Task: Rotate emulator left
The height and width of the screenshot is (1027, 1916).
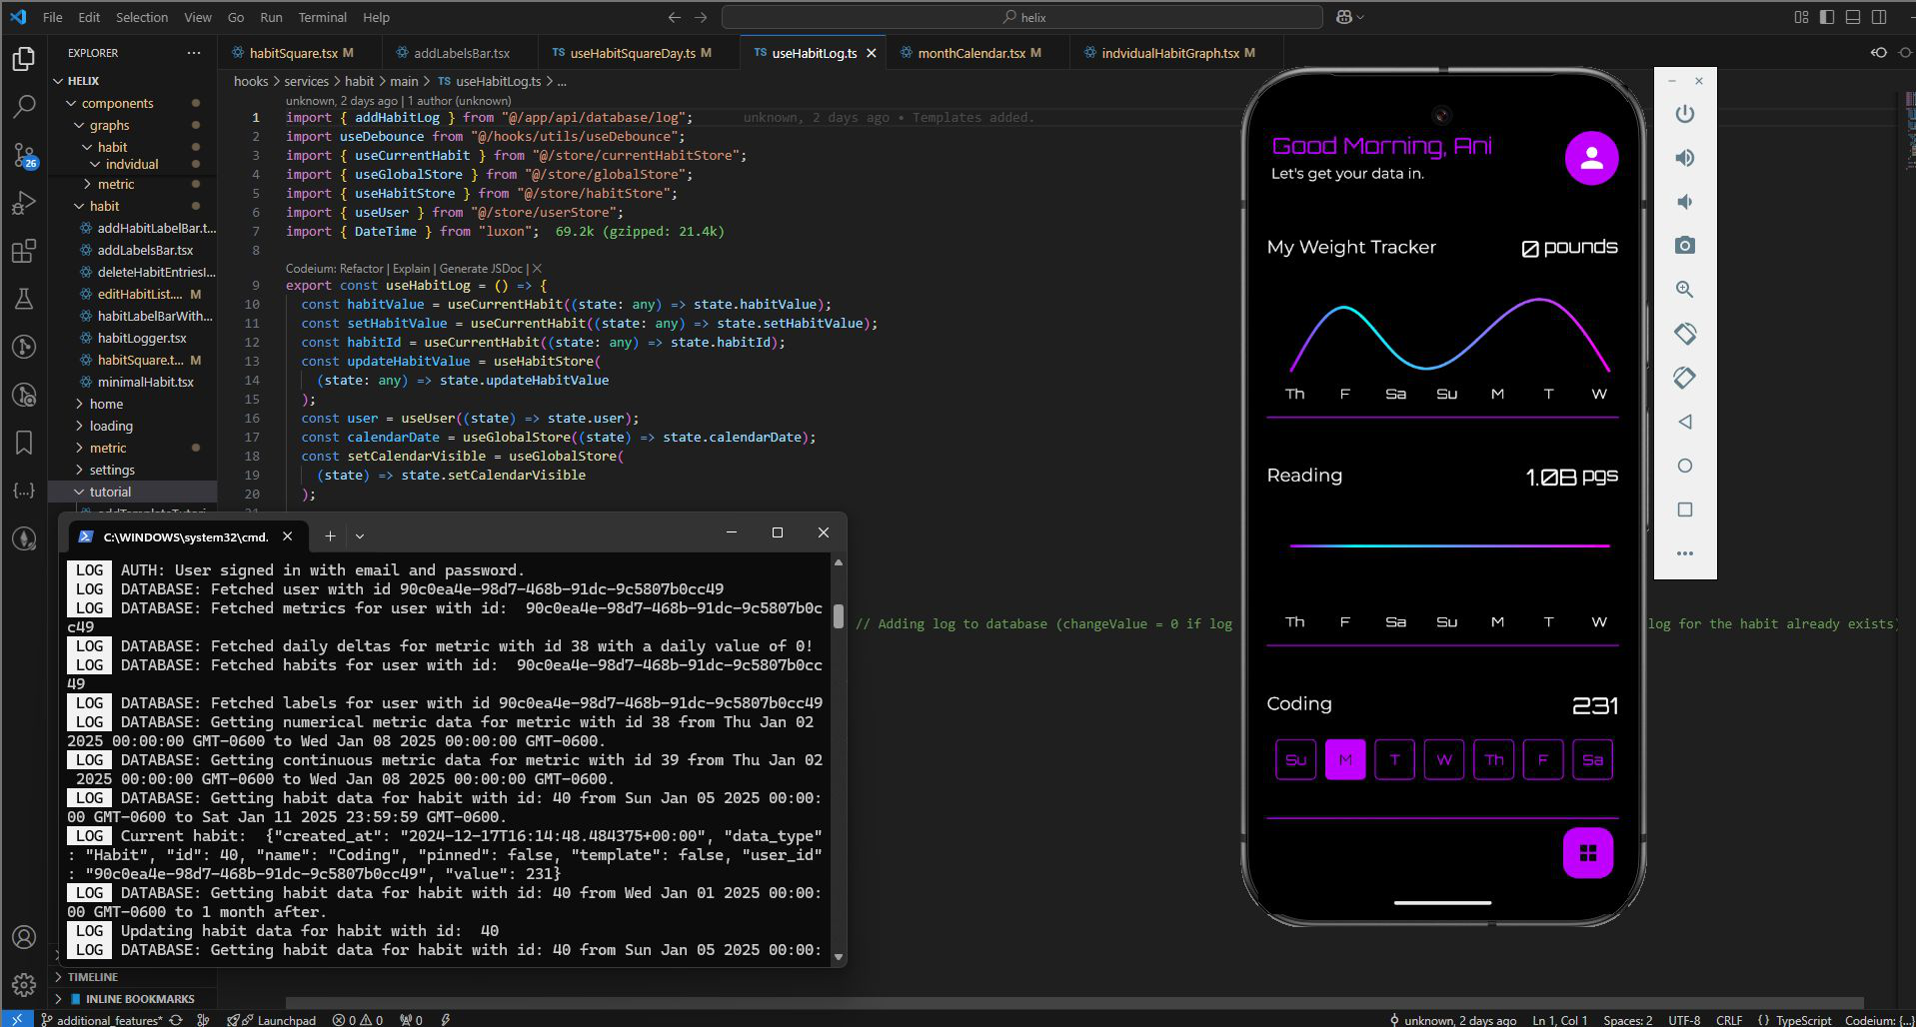Action: 1684,334
